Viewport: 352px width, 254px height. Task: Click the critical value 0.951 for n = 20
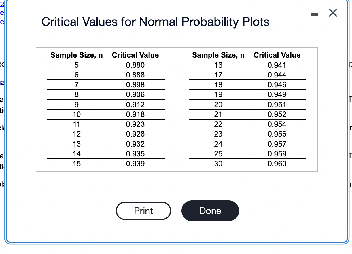(277, 105)
